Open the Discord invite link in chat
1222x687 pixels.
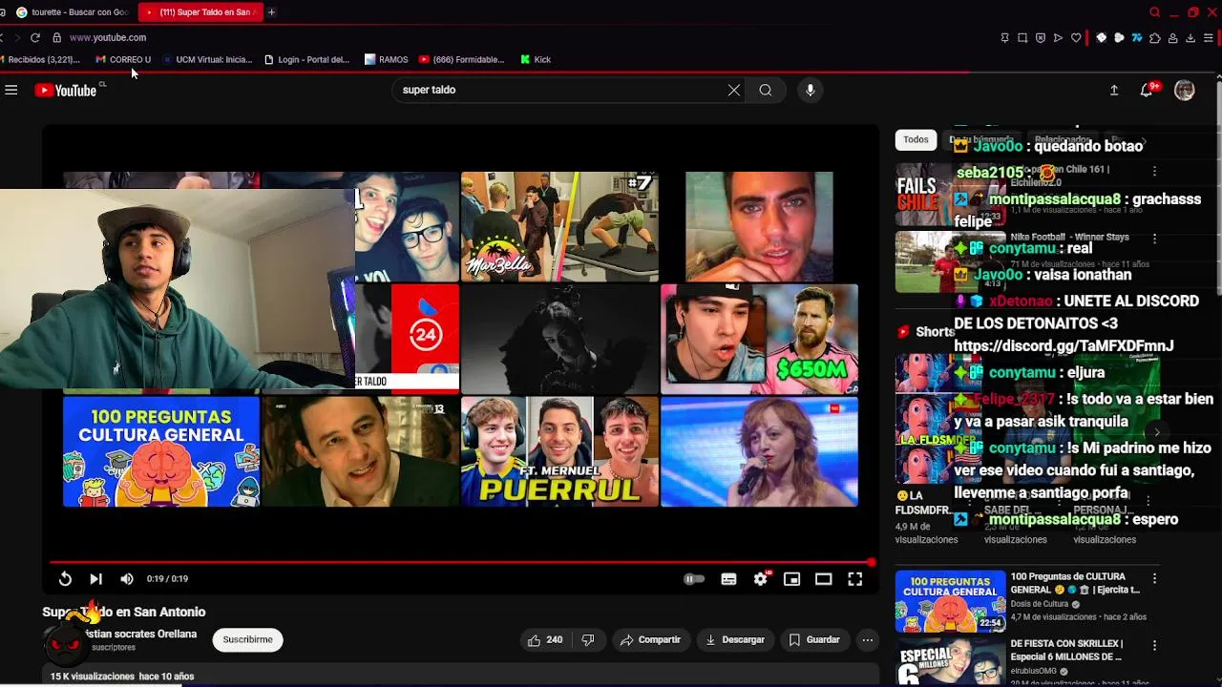tap(1064, 346)
